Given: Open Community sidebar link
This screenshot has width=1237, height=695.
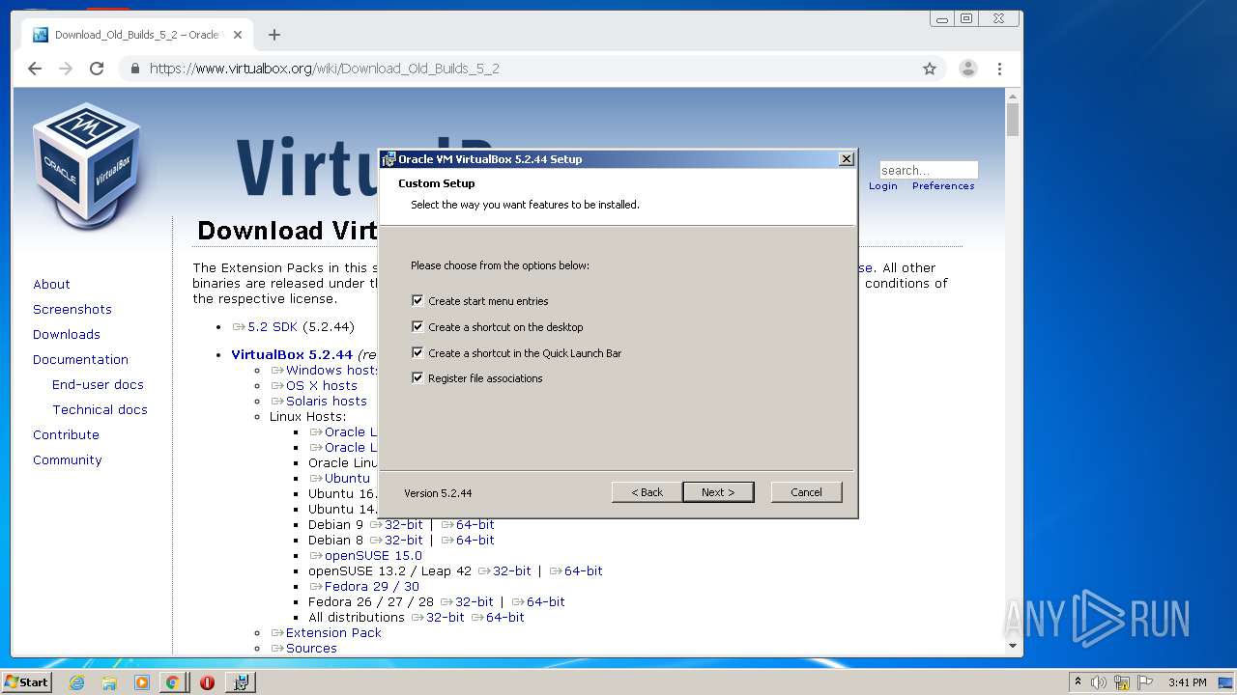Looking at the screenshot, I should 67,460.
